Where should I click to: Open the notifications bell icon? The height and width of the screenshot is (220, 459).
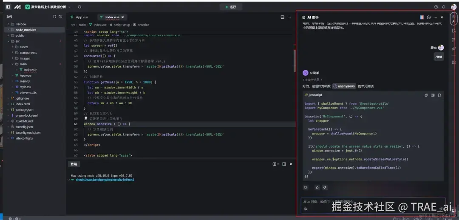click(444, 7)
